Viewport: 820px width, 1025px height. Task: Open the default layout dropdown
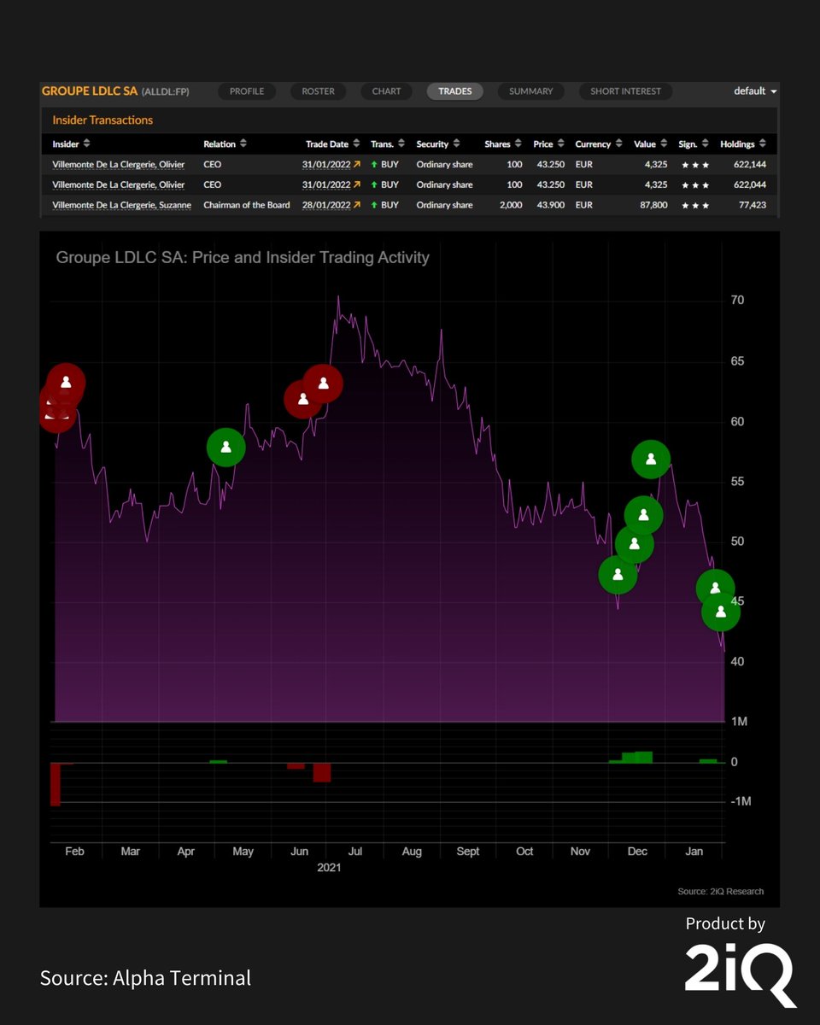pos(755,91)
